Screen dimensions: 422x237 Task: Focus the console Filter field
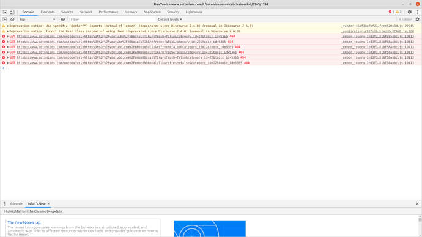click(x=113, y=20)
